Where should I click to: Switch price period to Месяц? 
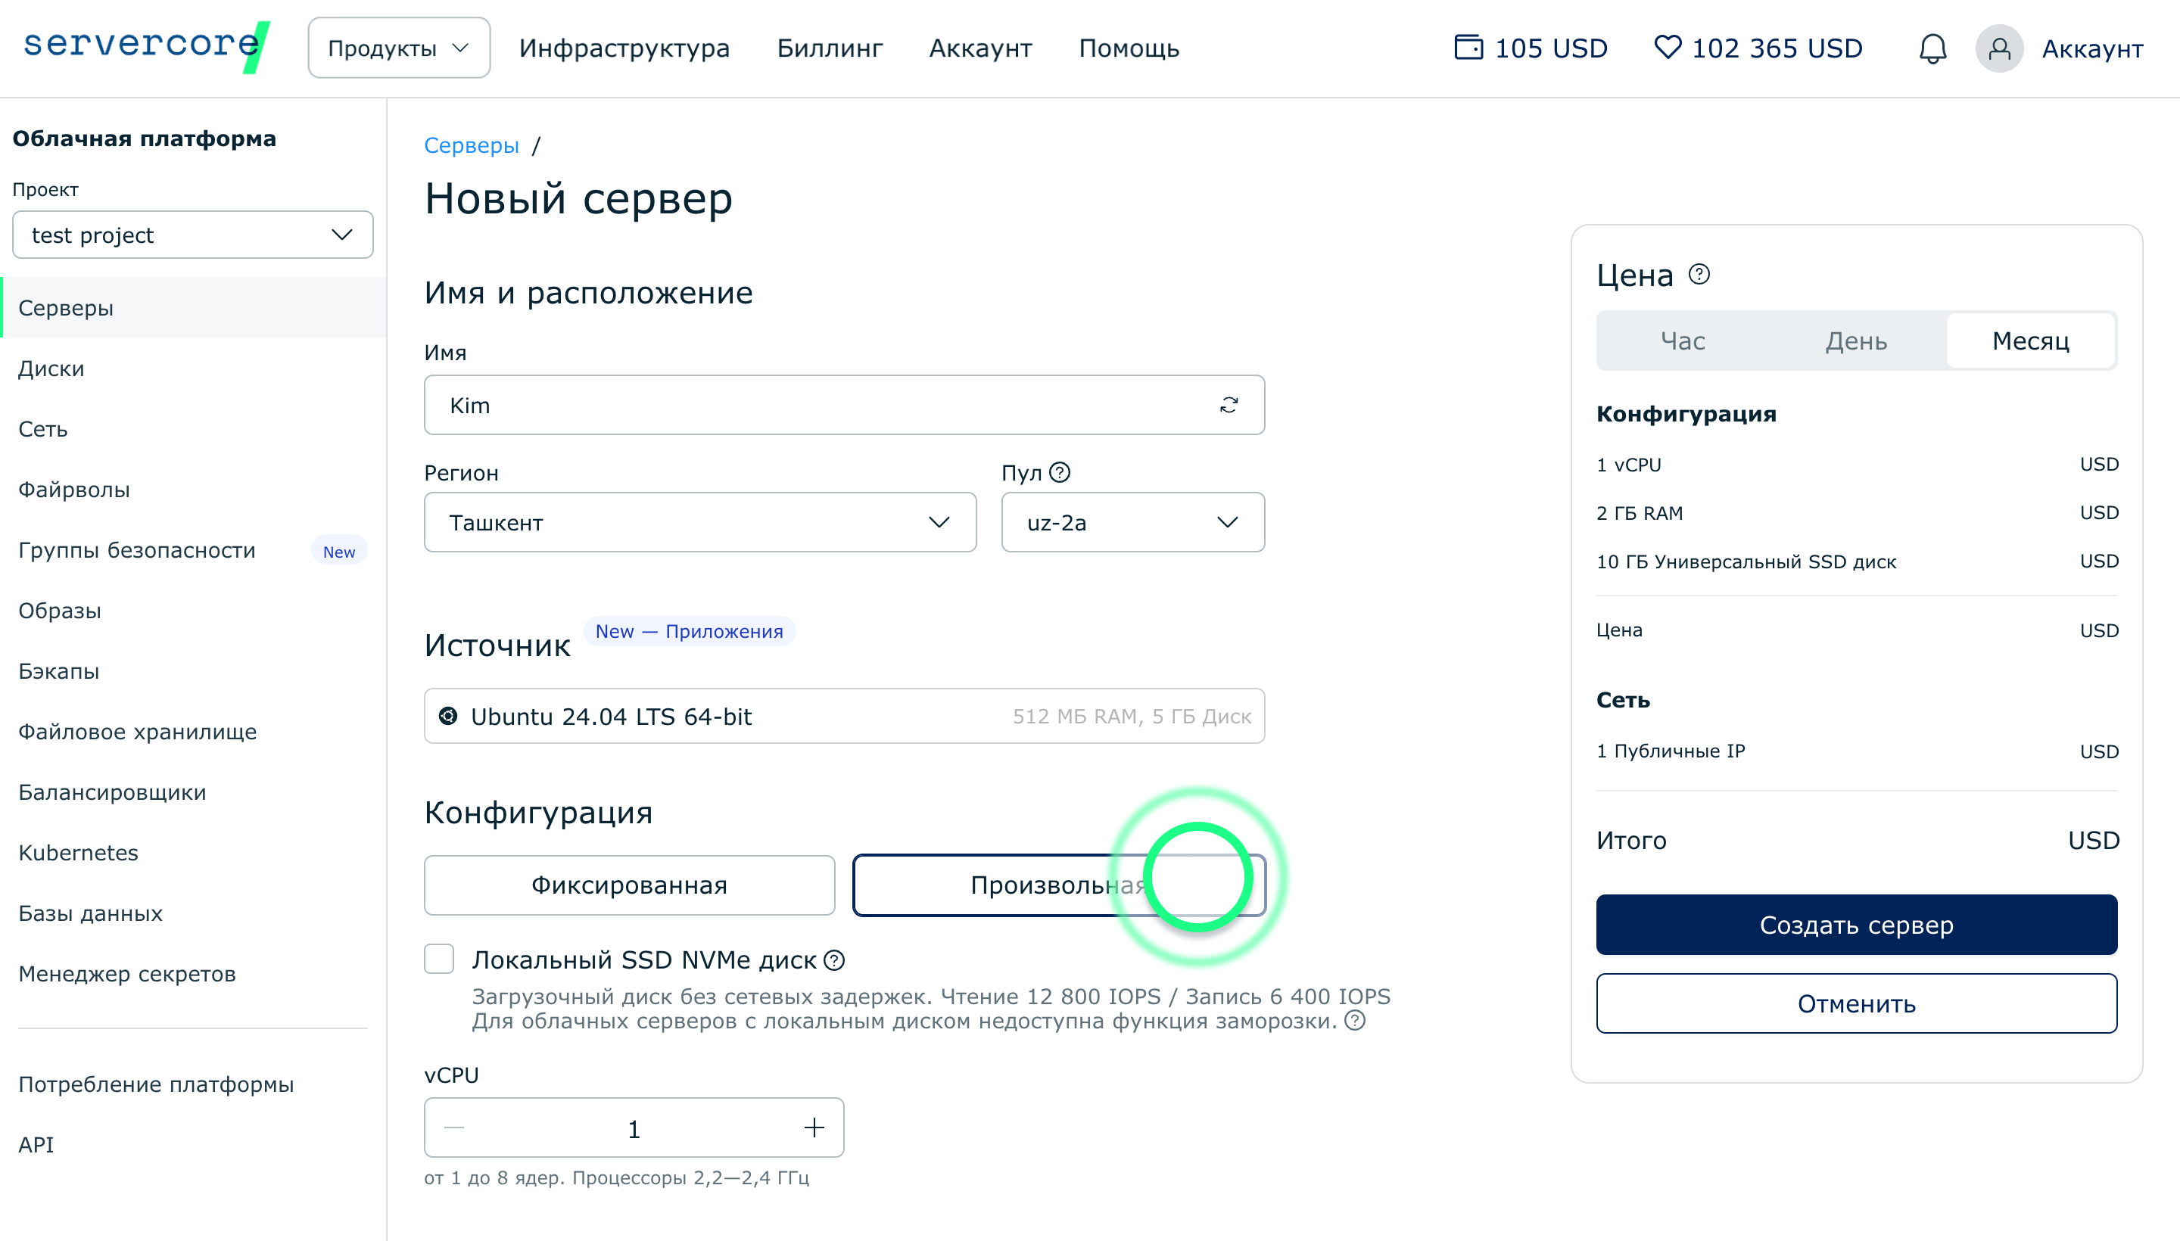2030,341
